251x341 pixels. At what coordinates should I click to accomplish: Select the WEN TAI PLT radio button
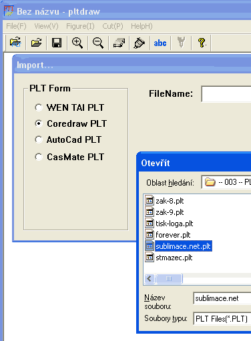coord(39,107)
